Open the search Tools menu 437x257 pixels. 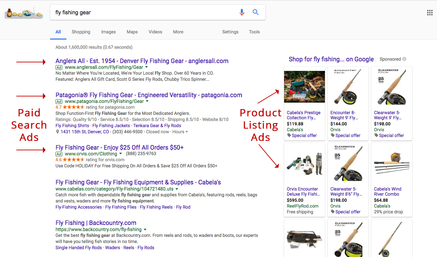click(254, 32)
